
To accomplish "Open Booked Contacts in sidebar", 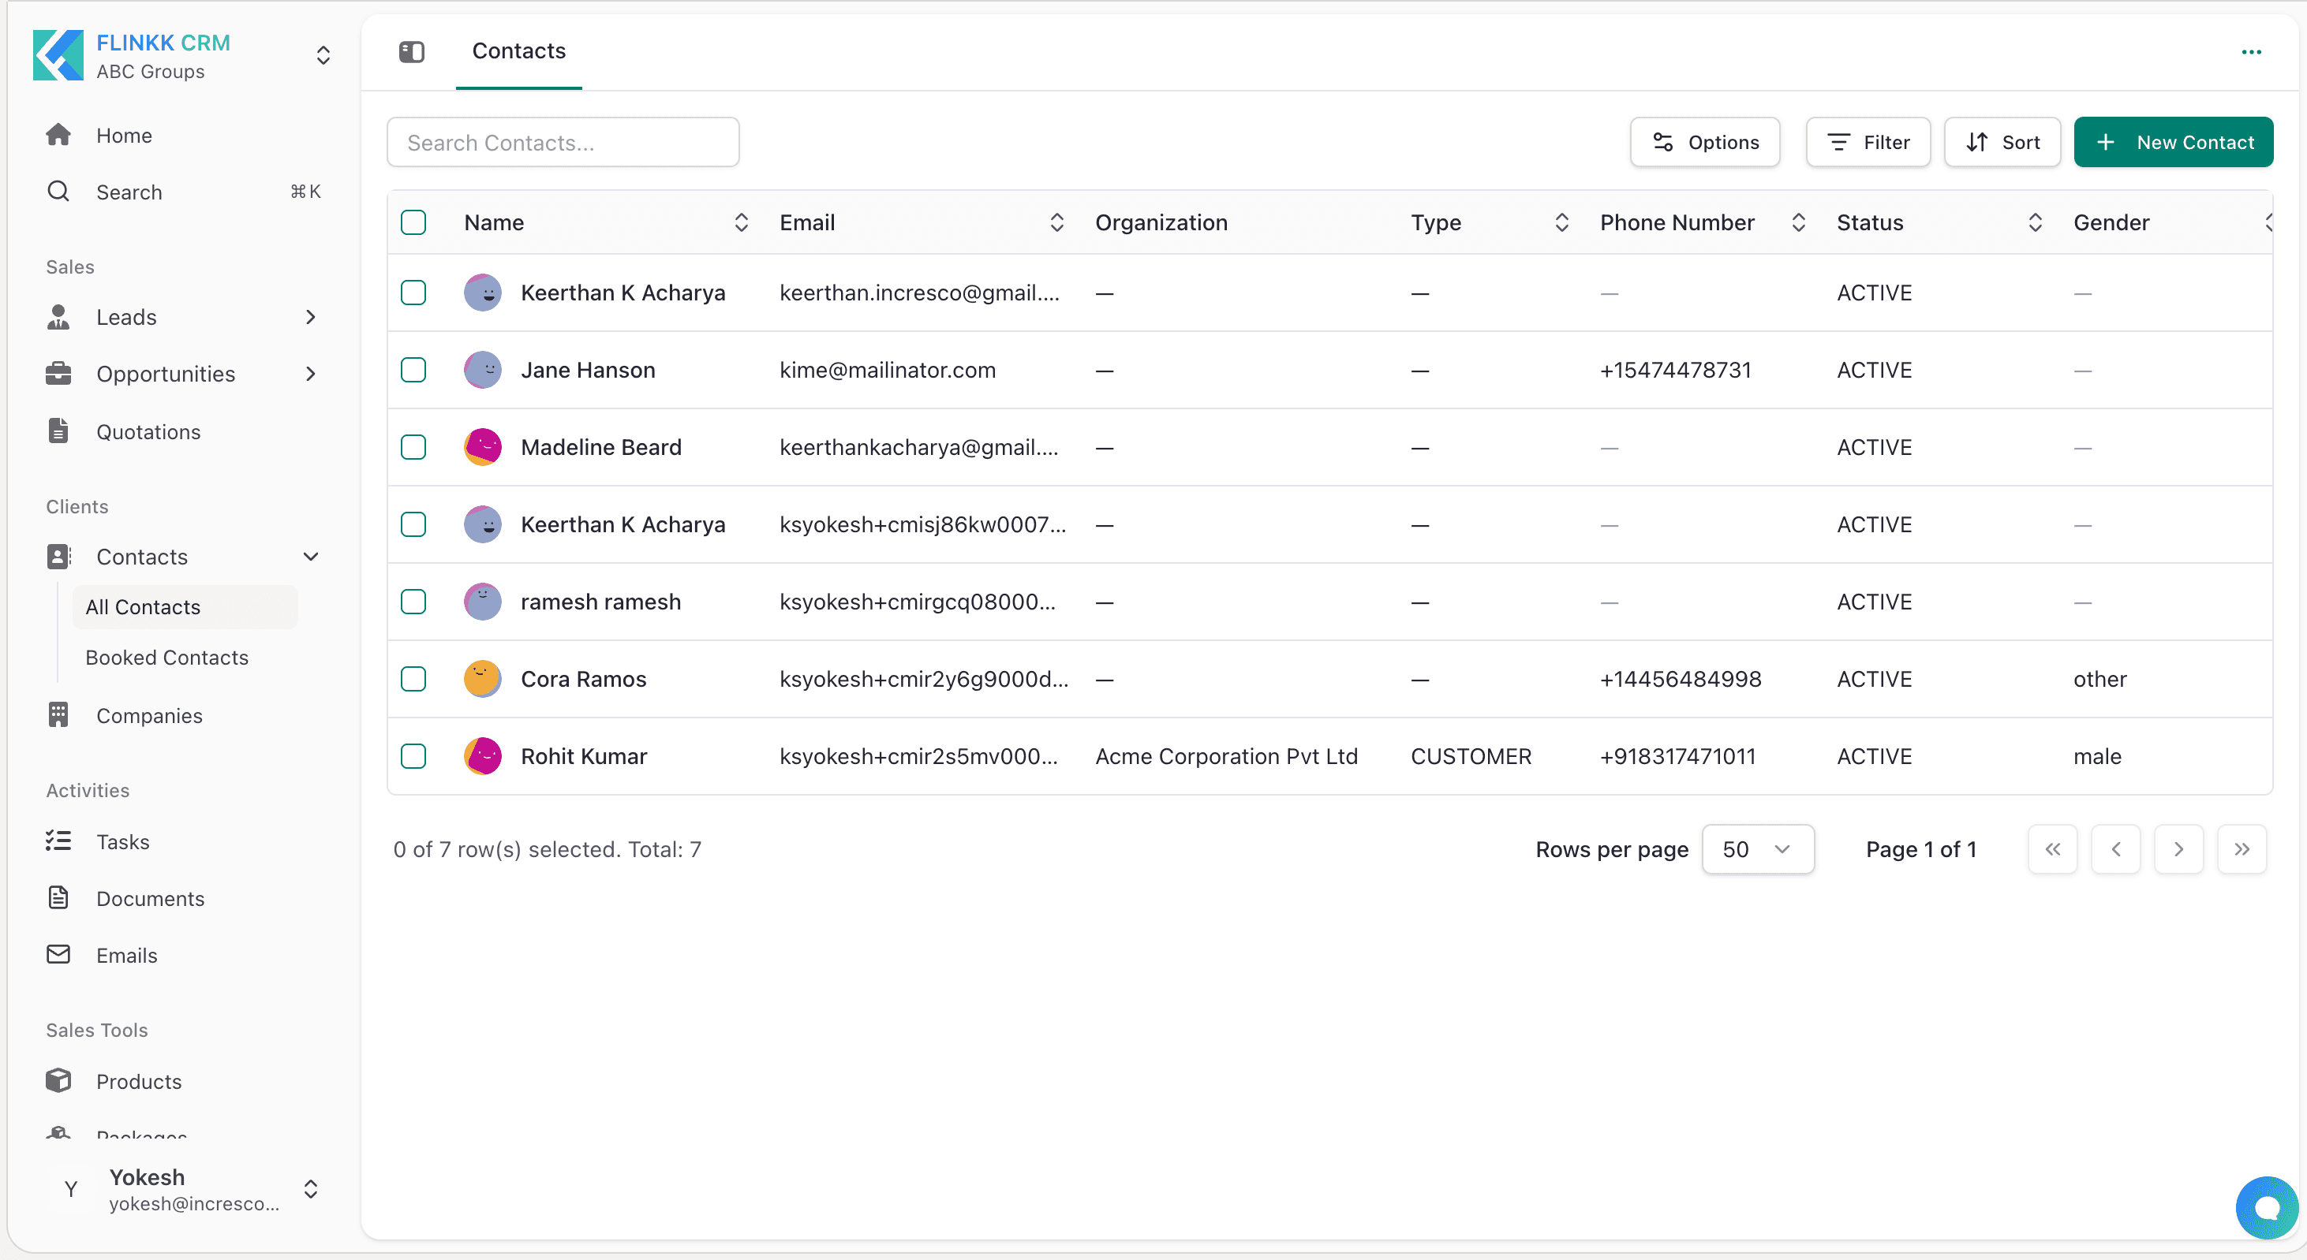I will (x=185, y=657).
